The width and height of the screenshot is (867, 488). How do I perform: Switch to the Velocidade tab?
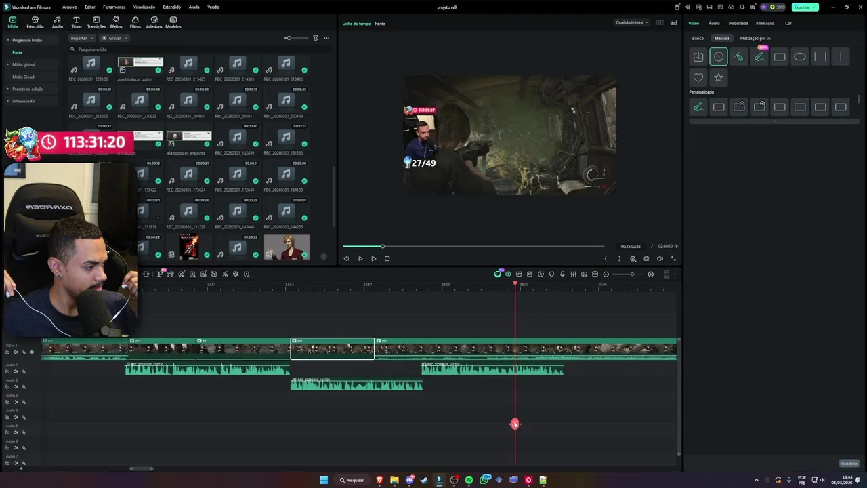738,23
